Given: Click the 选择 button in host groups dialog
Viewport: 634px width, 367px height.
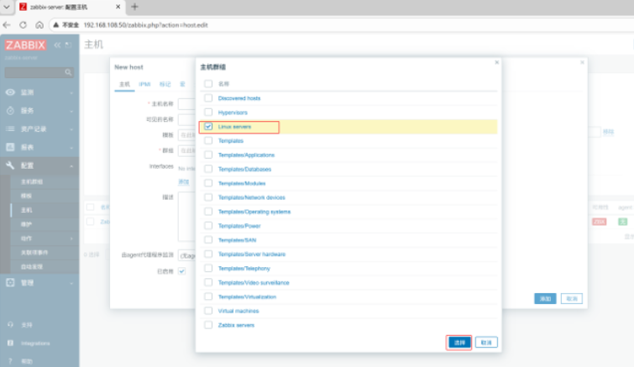Looking at the screenshot, I should click(x=459, y=343).
